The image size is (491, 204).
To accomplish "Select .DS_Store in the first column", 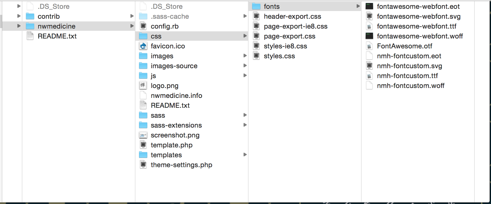I will [x=54, y=6].
